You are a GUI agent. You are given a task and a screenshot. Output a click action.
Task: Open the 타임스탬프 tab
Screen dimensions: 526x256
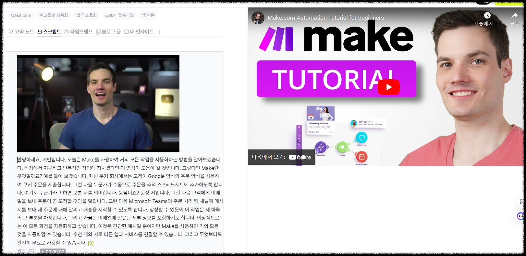pos(79,32)
